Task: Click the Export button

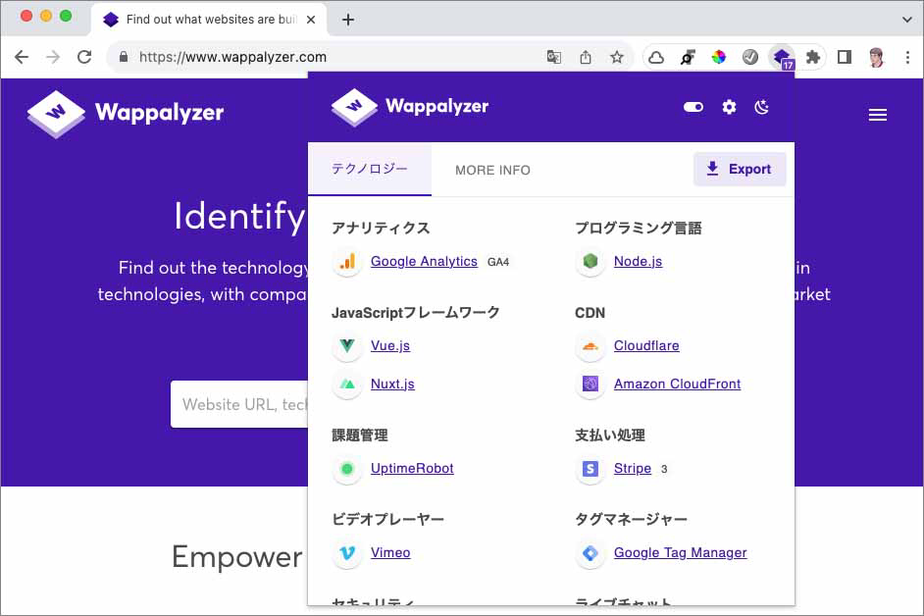Action: [740, 169]
